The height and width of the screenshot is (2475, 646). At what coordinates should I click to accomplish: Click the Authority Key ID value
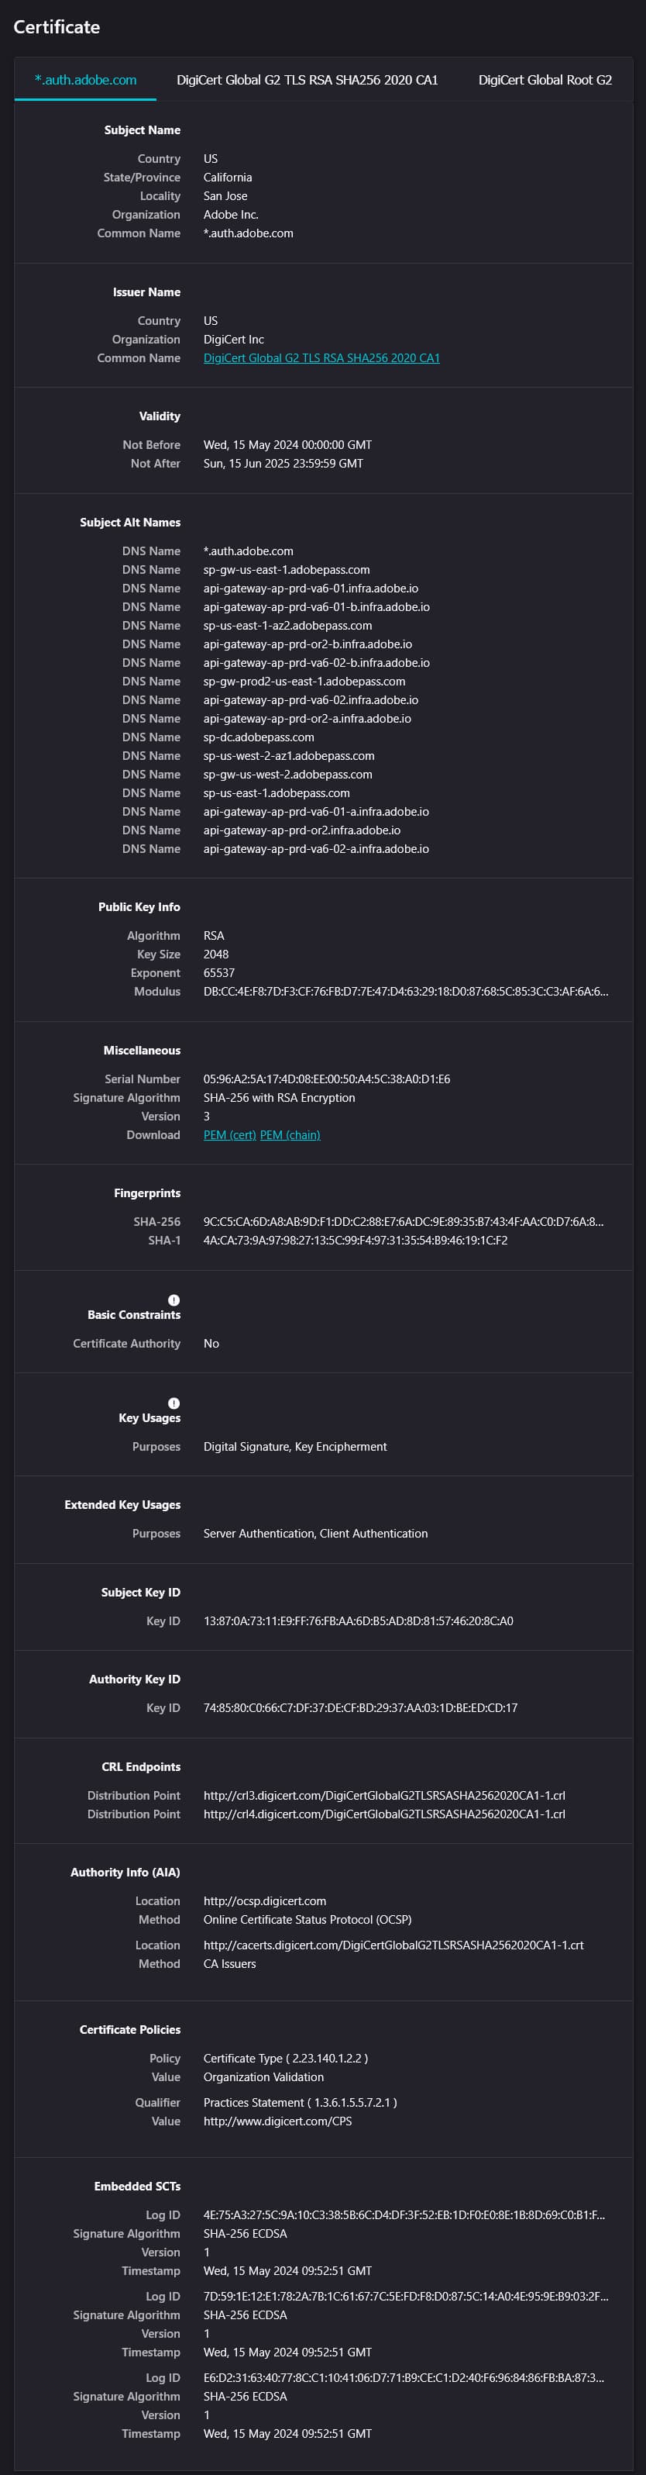coord(360,1707)
